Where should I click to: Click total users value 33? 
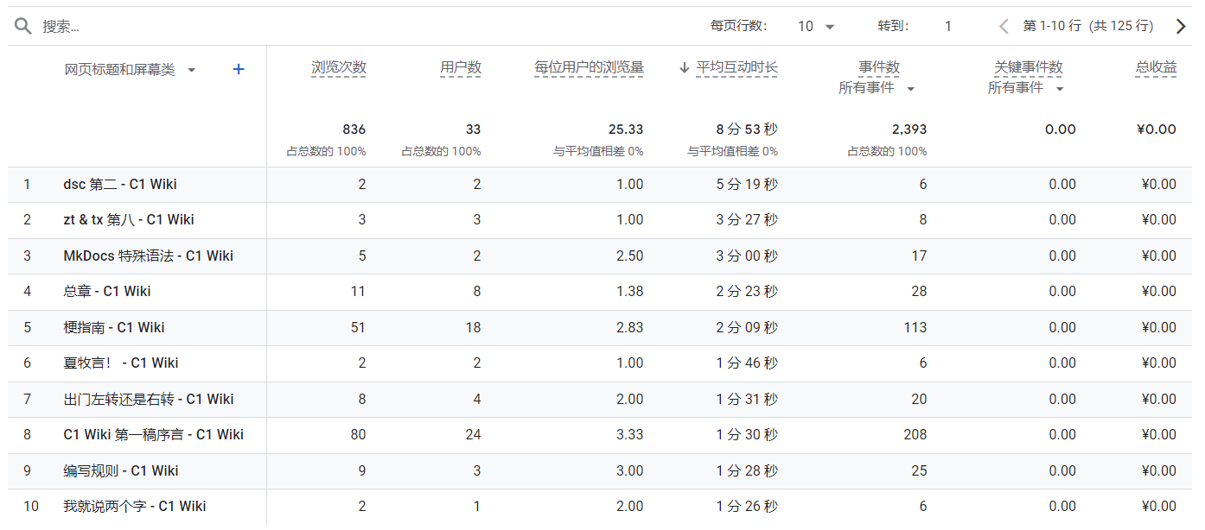pyautogui.click(x=474, y=129)
